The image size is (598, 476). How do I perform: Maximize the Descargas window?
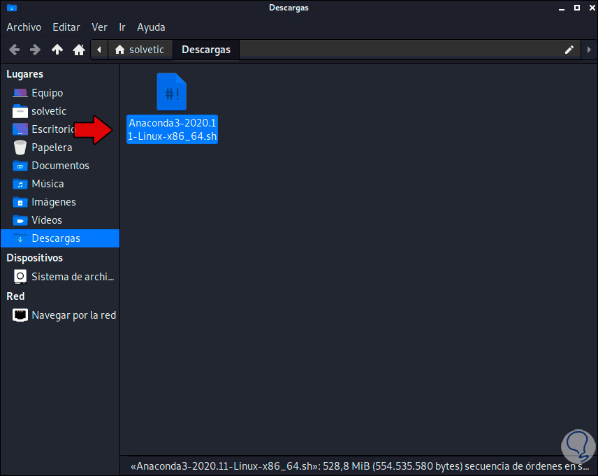coord(577,8)
